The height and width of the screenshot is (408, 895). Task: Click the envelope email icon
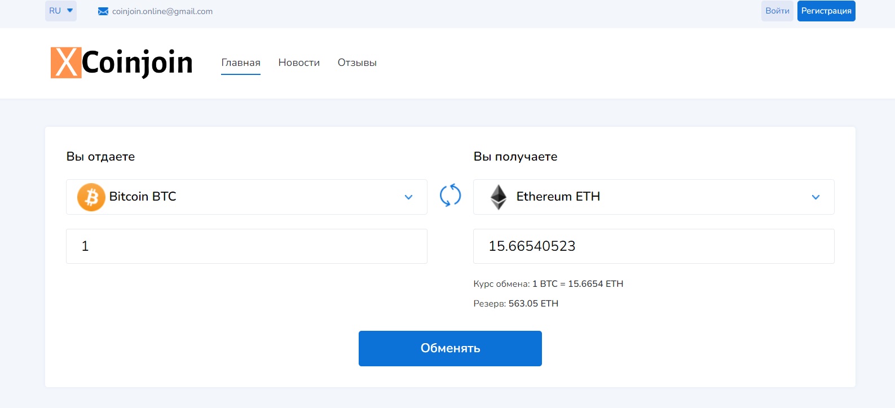pyautogui.click(x=103, y=11)
